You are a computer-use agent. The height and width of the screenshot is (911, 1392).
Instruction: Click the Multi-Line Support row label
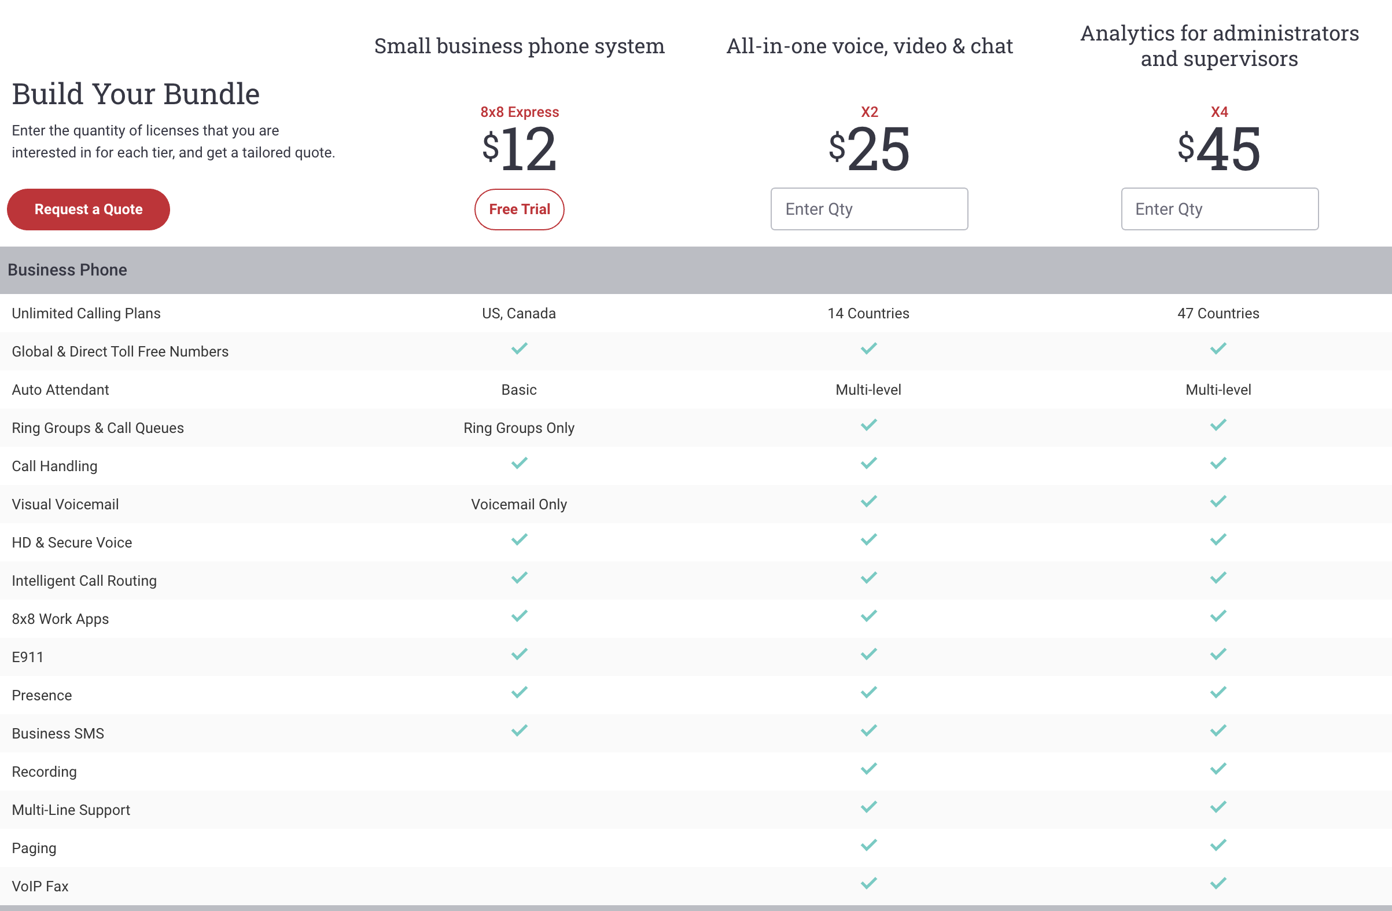pos(71,810)
